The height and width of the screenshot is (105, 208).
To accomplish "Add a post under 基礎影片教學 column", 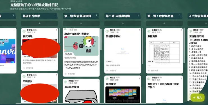I will click(40, 23).
